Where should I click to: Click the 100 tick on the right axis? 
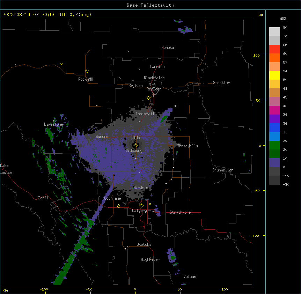pos(256,55)
